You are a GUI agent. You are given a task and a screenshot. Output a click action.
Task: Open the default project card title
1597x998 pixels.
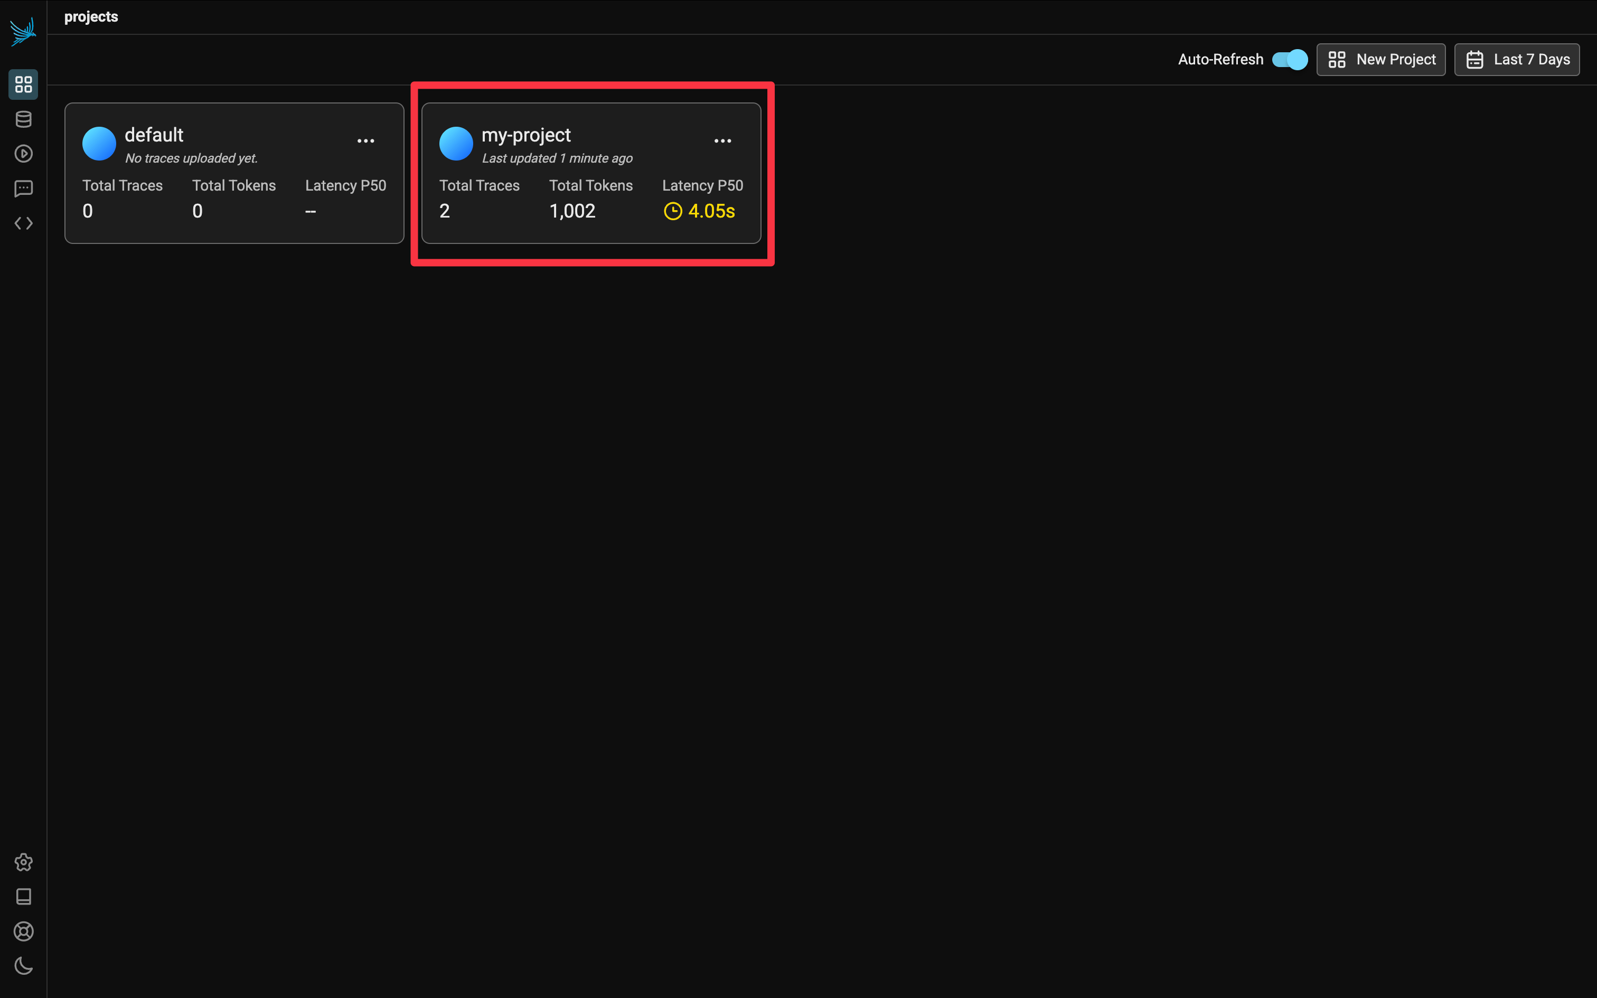[x=154, y=135]
